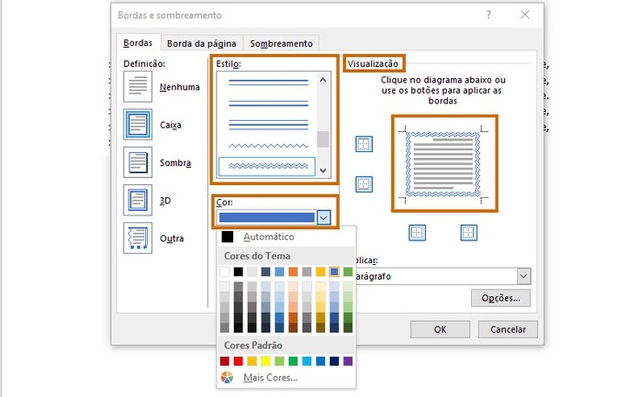Select the single wavy line style
The image size is (638, 397).
click(268, 145)
